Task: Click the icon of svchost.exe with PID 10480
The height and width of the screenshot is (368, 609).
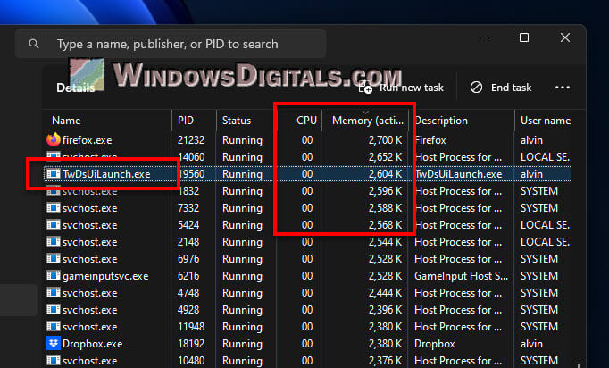Action: 54,360
